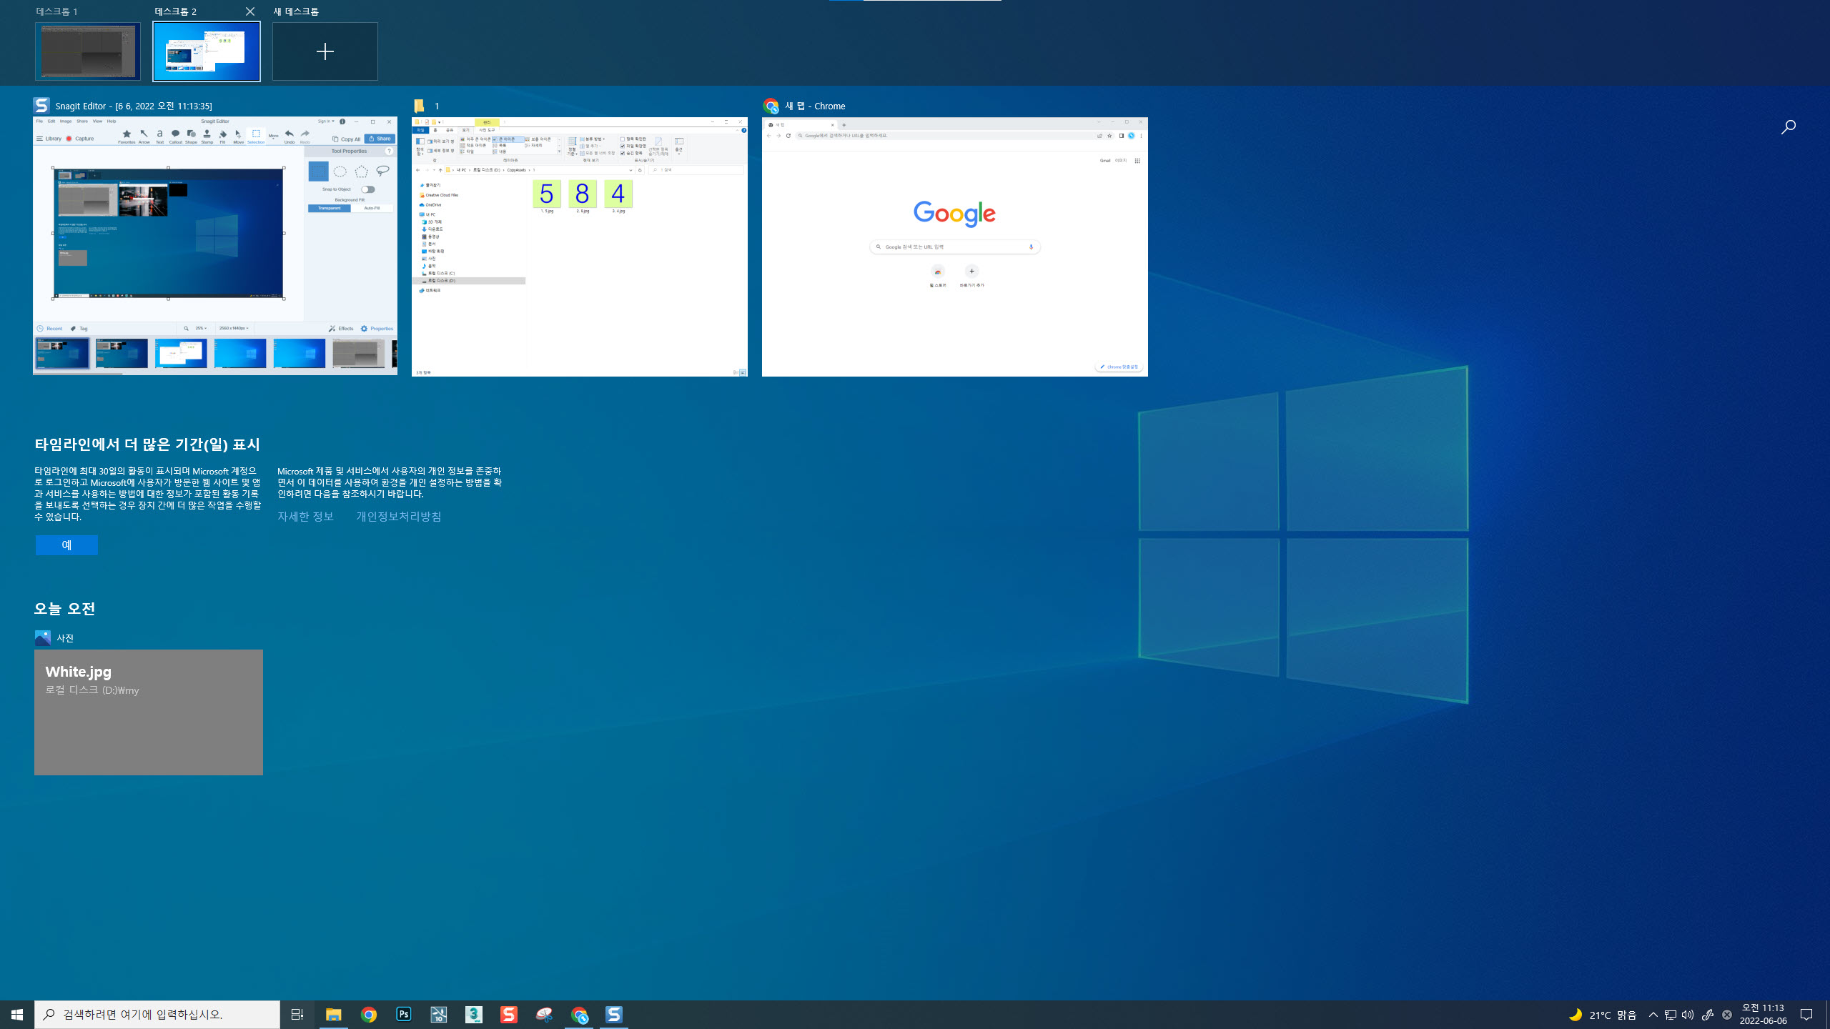Screen dimensions: 1830x1029
Task: Open the 자세한 정보 link
Action: point(305,516)
